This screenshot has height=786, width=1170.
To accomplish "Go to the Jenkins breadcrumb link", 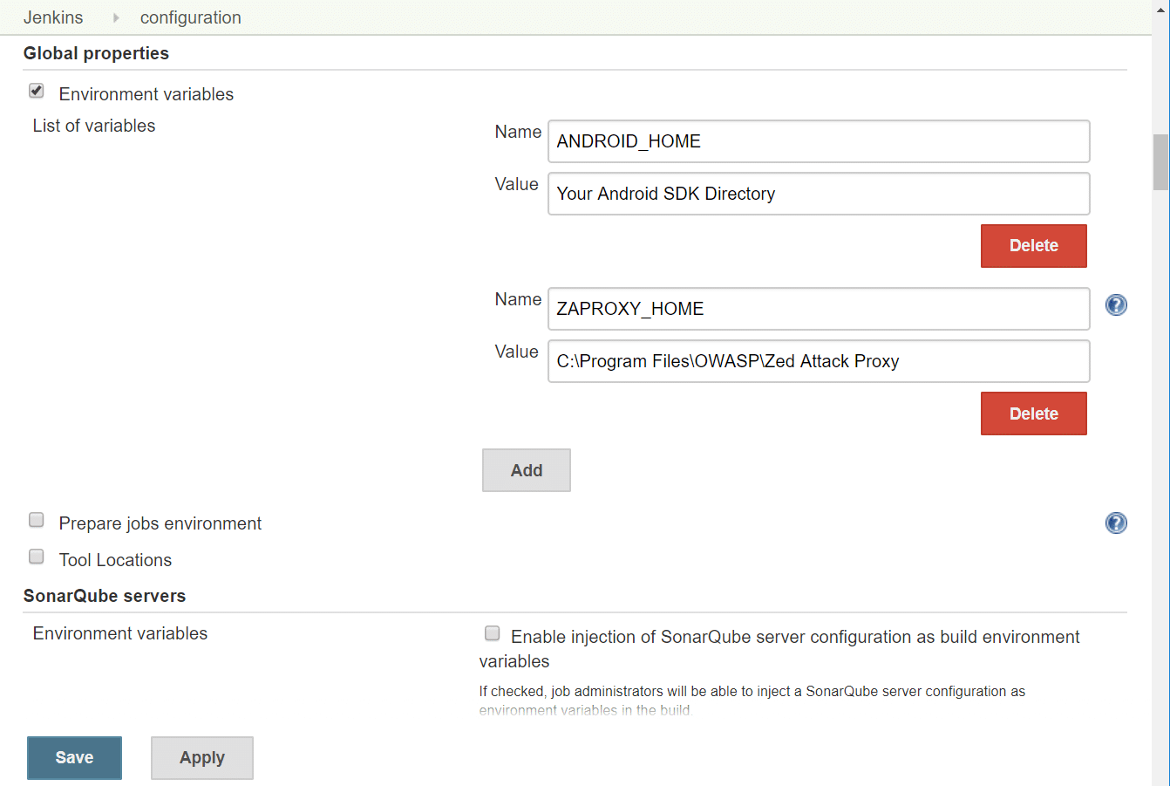I will coord(53,17).
